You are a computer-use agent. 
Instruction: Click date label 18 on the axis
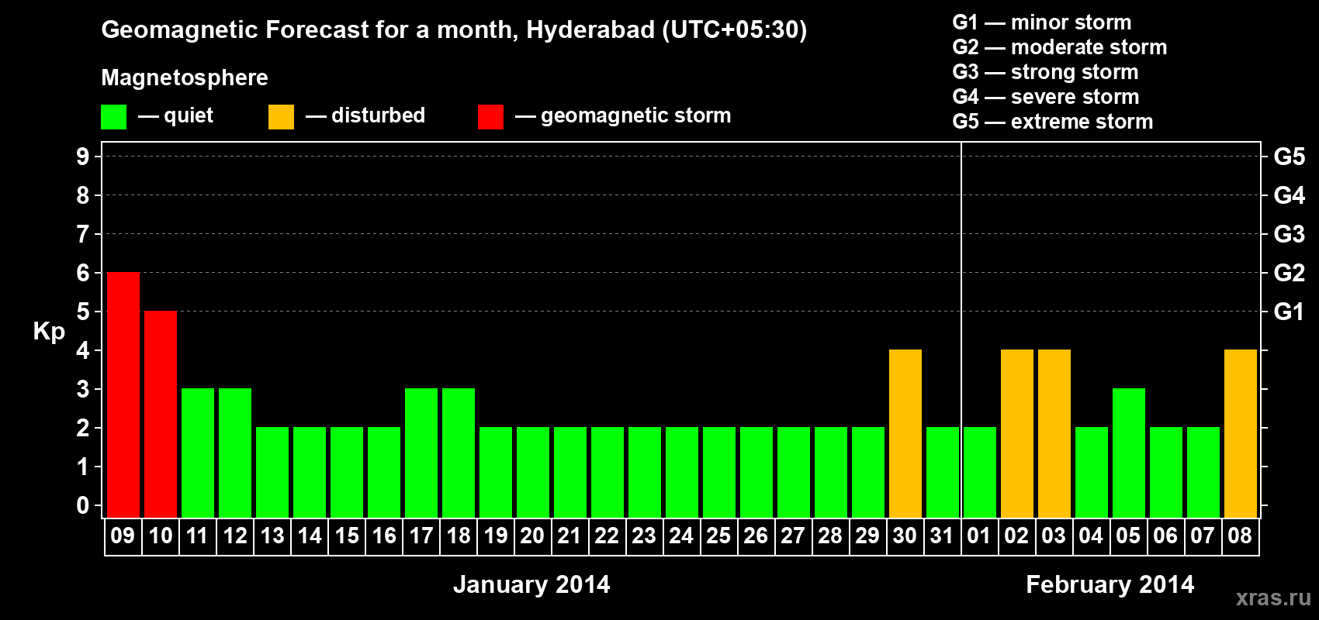point(459,536)
